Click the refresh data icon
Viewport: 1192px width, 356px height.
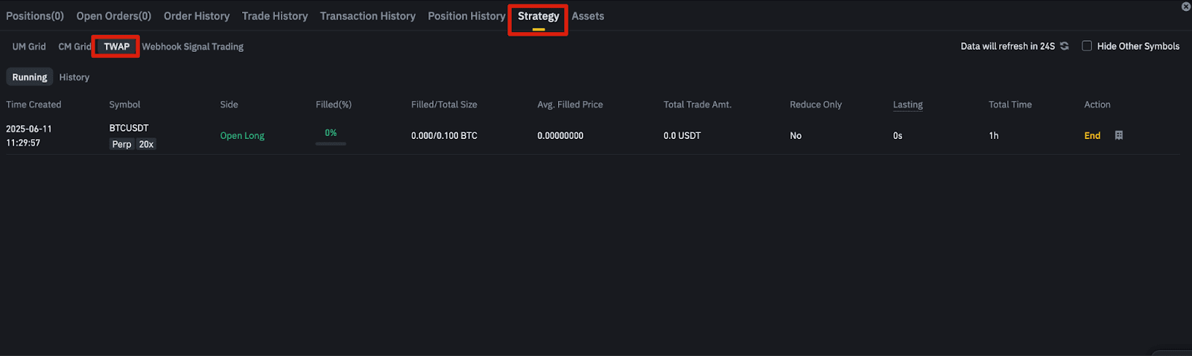tap(1065, 46)
